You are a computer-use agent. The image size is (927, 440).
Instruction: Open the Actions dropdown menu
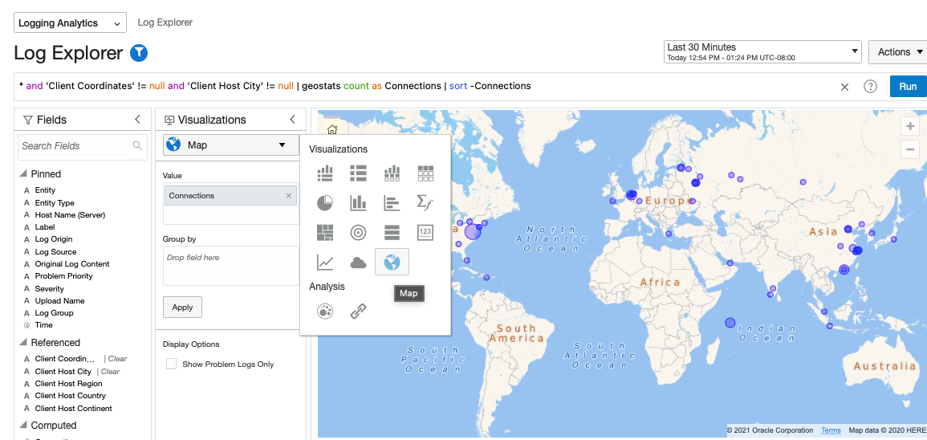point(899,52)
